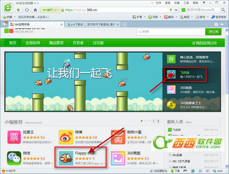Viewport: 229px width, 174px height.
Task: Expand the 扩展 extensions dropdown arrow
Action: 145,17
